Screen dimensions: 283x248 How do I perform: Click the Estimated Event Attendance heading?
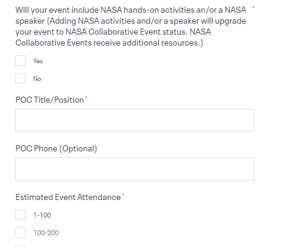pyautogui.click(x=68, y=197)
